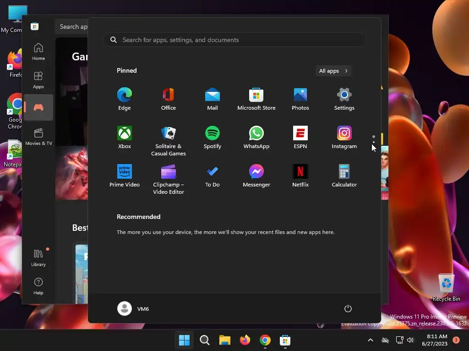Launch the Calculator app
The image size is (469, 351).
click(344, 176)
